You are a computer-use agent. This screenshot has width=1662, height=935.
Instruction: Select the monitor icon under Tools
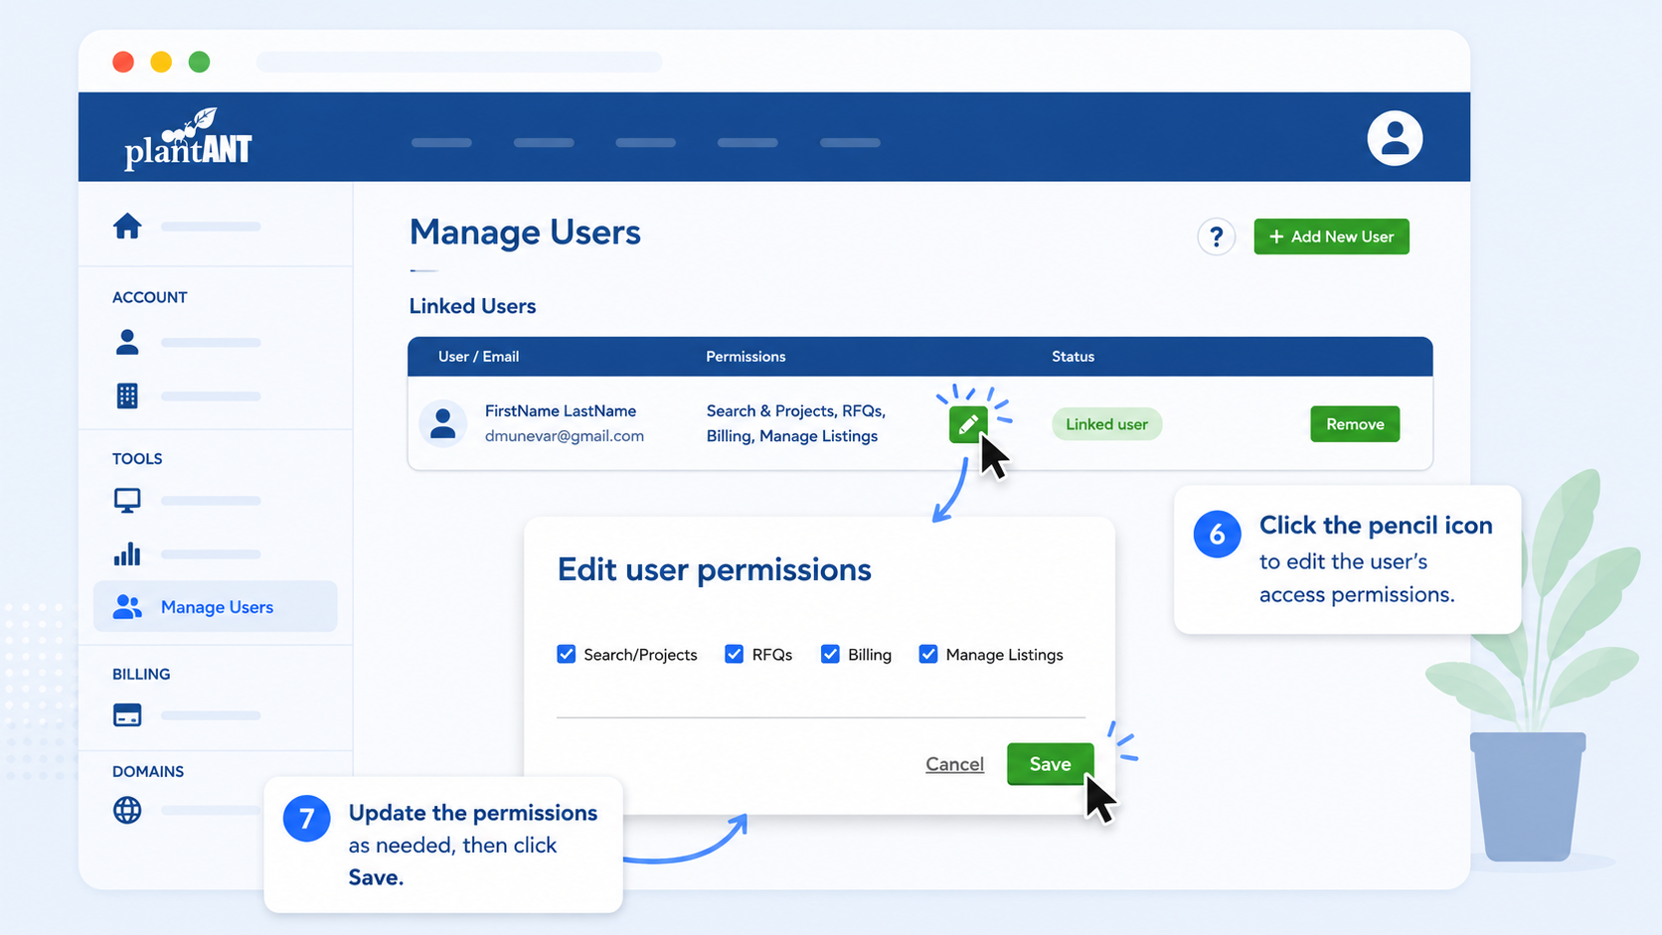[x=127, y=500]
